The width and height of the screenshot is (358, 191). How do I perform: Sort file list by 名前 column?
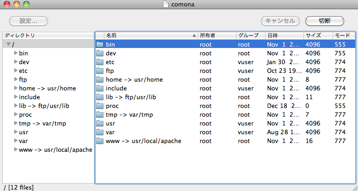click(x=148, y=36)
